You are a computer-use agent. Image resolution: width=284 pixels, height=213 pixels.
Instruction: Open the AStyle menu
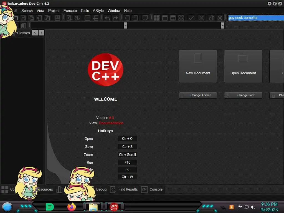click(x=98, y=11)
